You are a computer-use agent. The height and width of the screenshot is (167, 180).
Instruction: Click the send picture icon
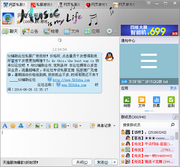[37, 126]
